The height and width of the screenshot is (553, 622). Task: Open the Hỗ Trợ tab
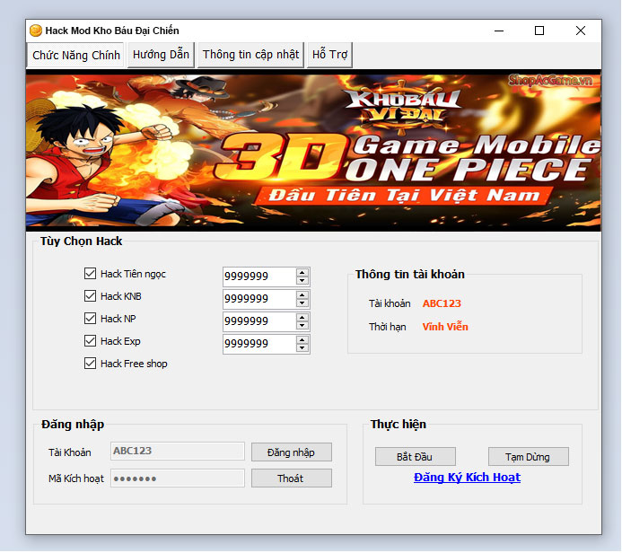(x=329, y=55)
